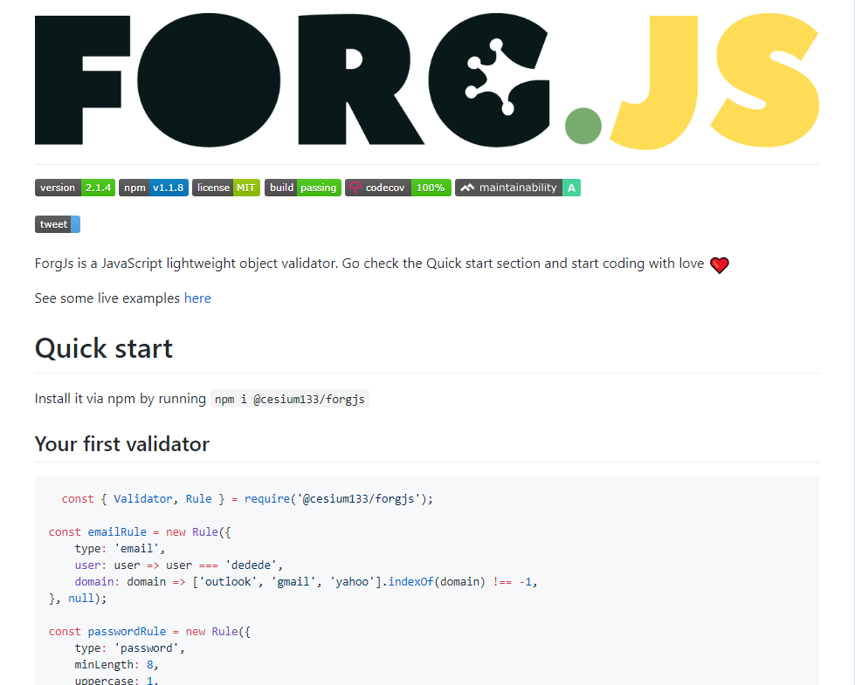
Task: Click the 'Install it via npm by running' text
Action: point(120,399)
